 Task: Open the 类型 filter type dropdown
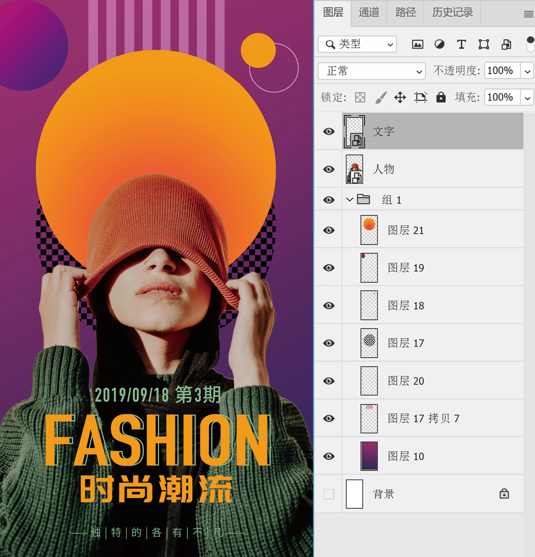tap(357, 45)
